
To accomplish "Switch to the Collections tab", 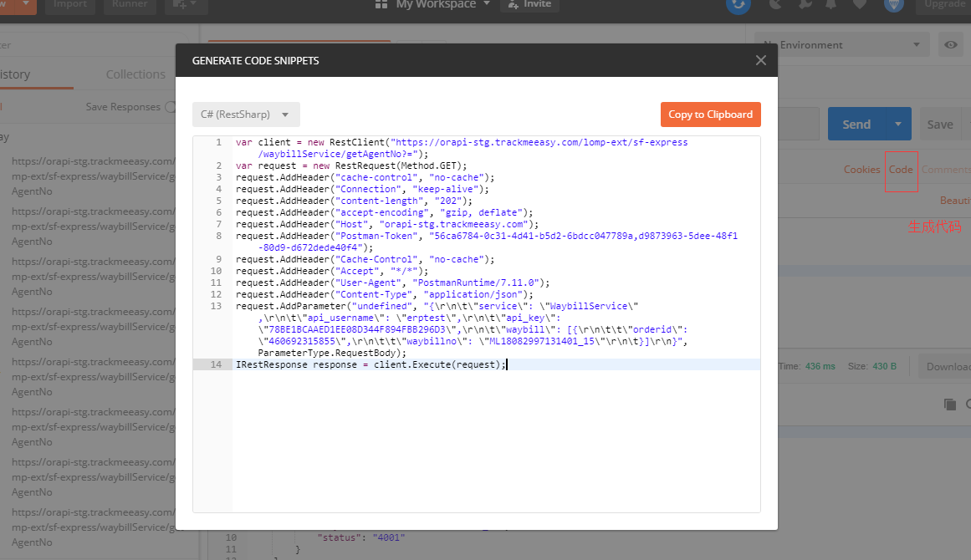I will pyautogui.click(x=135, y=74).
